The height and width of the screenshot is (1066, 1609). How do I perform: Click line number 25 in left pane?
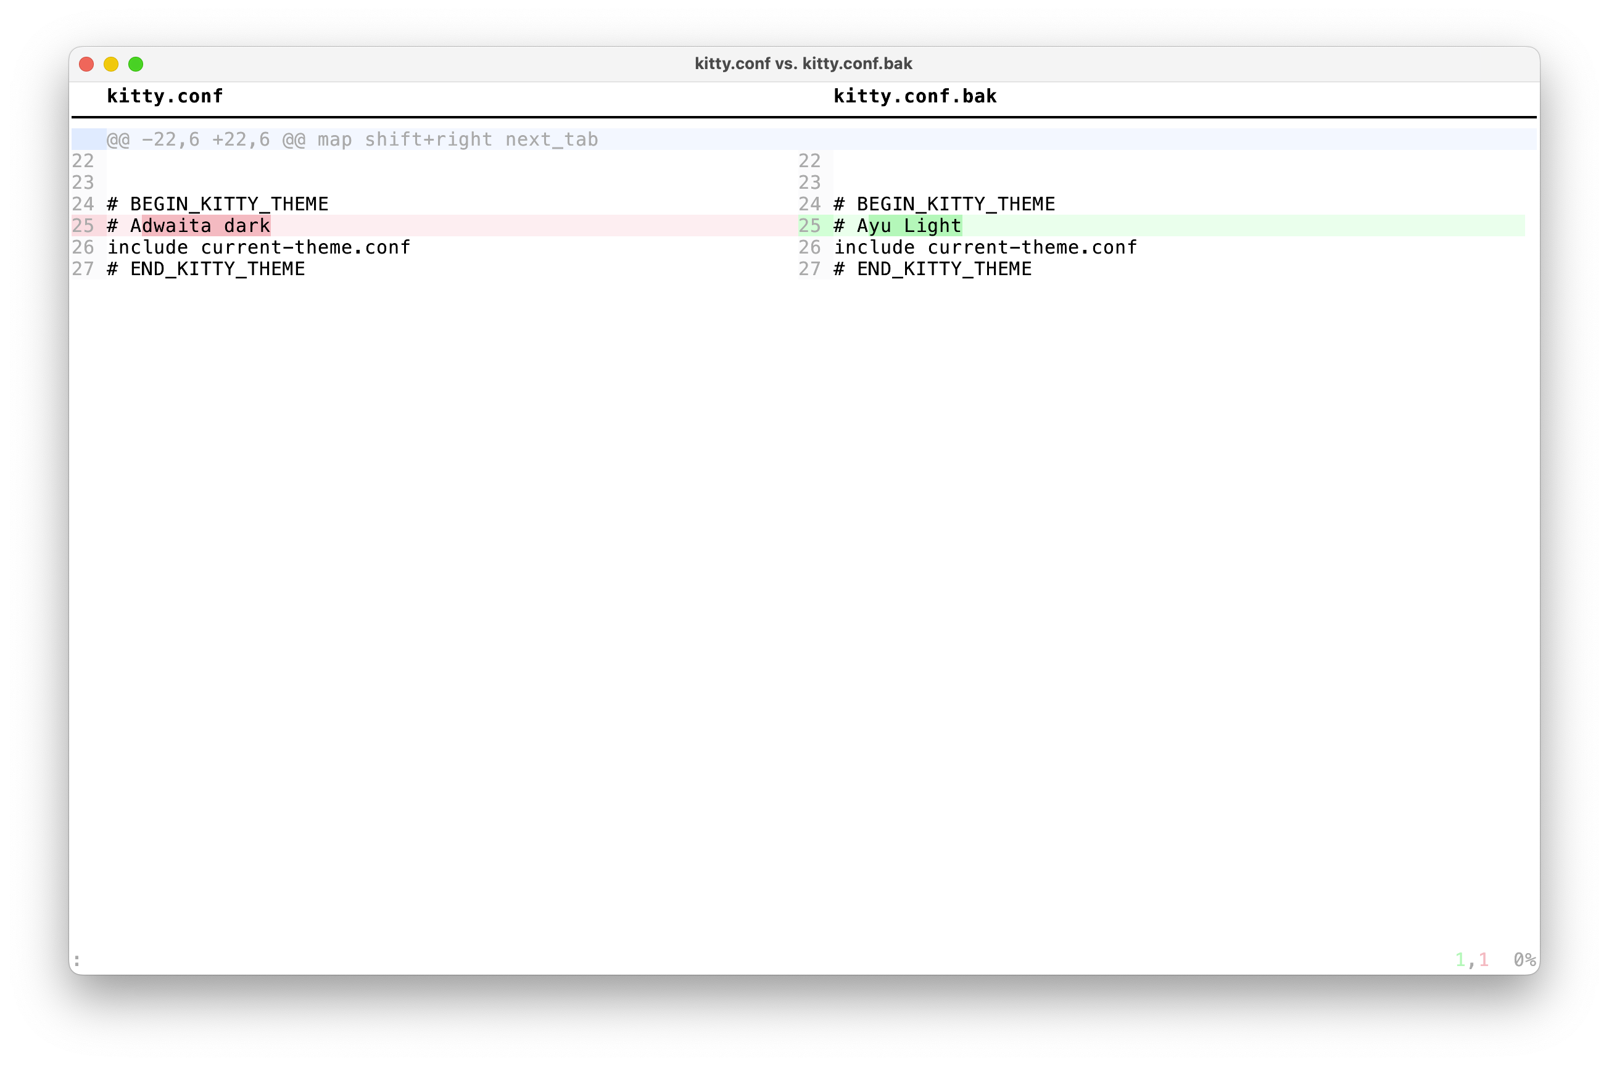coord(83,226)
